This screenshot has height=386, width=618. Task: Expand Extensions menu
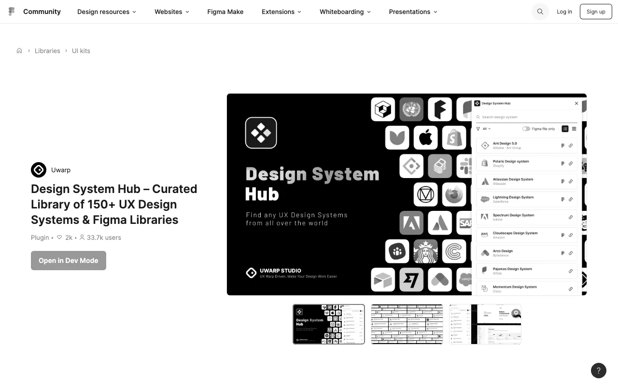click(x=281, y=12)
